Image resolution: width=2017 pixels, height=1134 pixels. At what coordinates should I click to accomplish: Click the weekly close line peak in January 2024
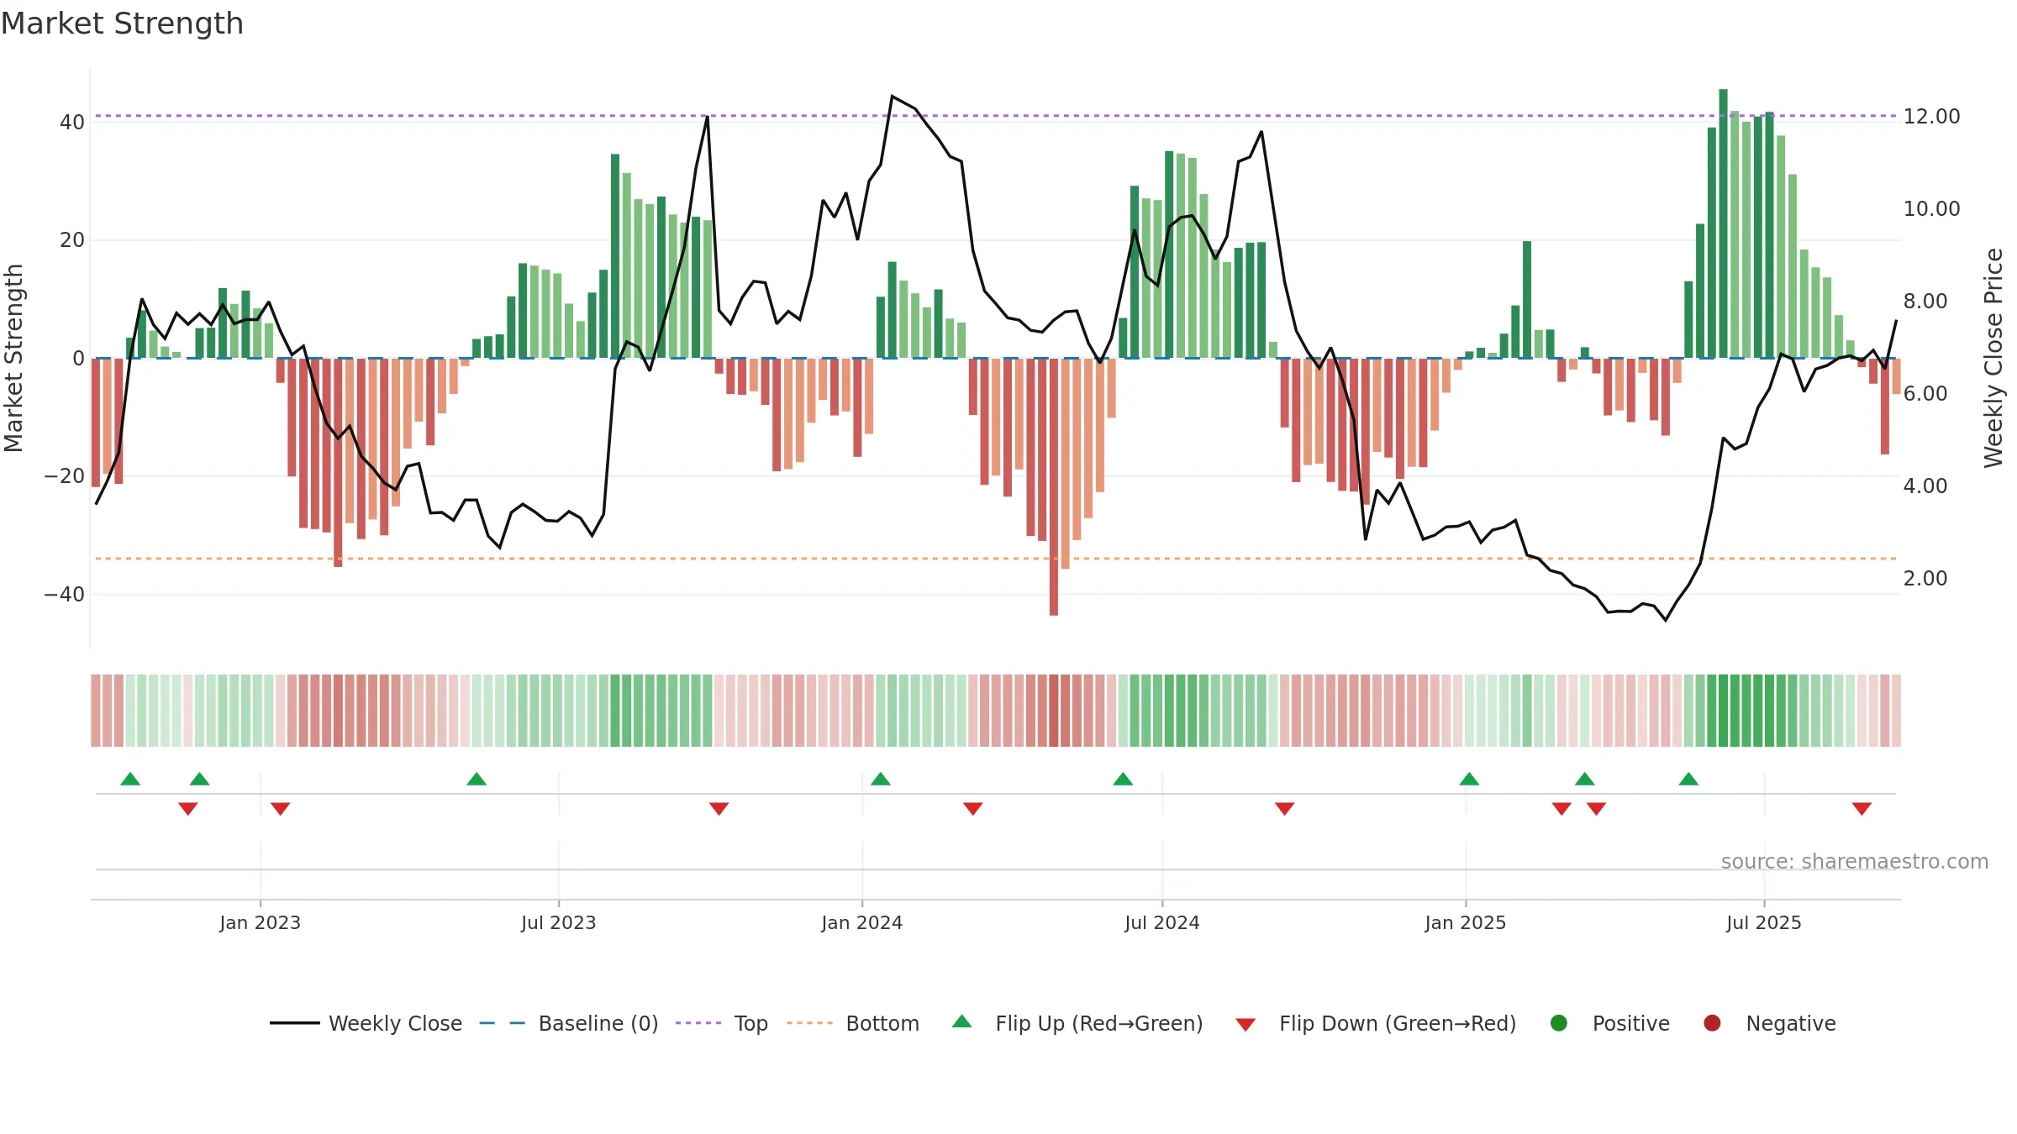coord(893,97)
